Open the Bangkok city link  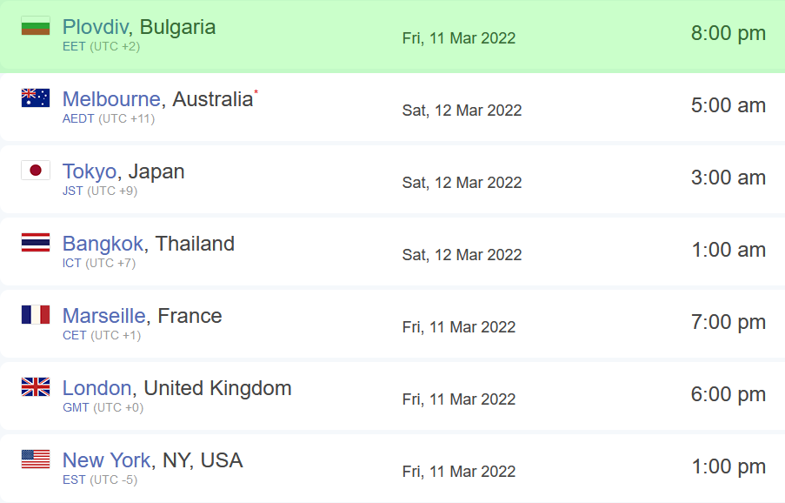(103, 244)
